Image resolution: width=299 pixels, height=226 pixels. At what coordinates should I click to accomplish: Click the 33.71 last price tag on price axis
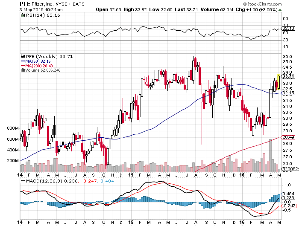[288, 76]
